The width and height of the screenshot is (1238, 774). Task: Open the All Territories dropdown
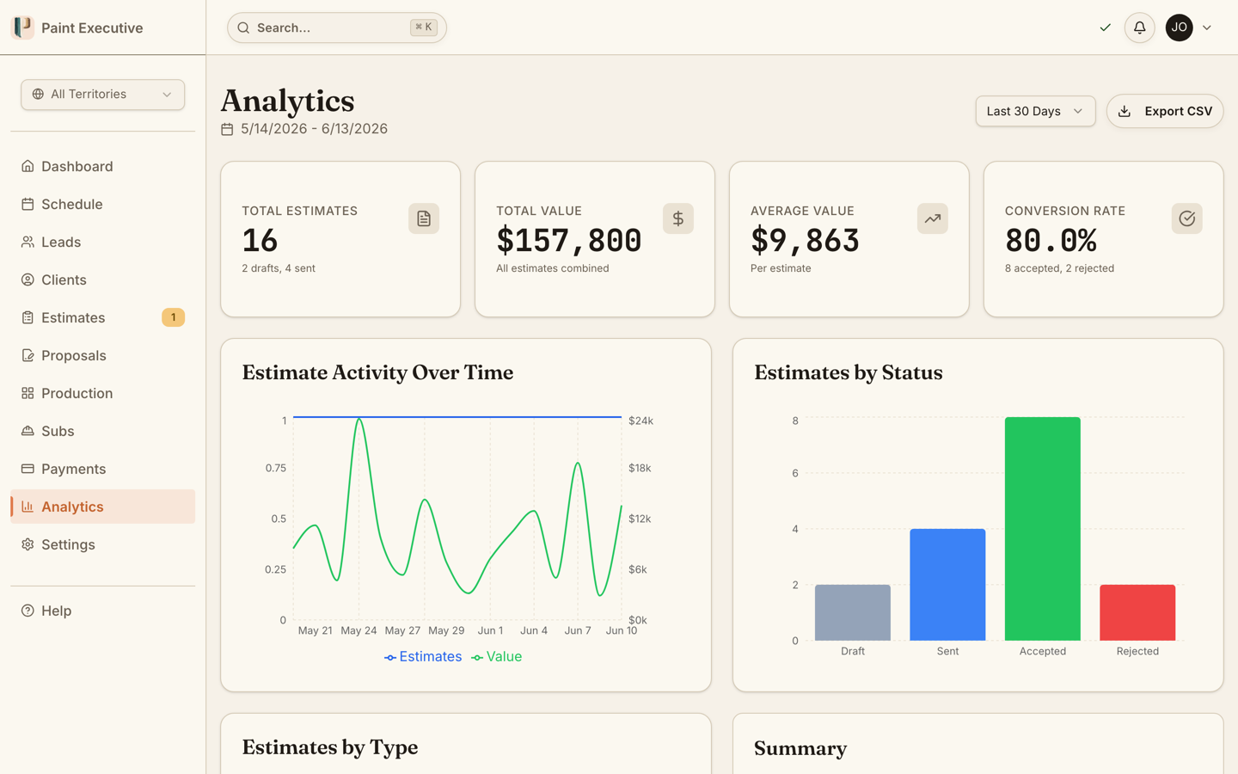coord(102,95)
